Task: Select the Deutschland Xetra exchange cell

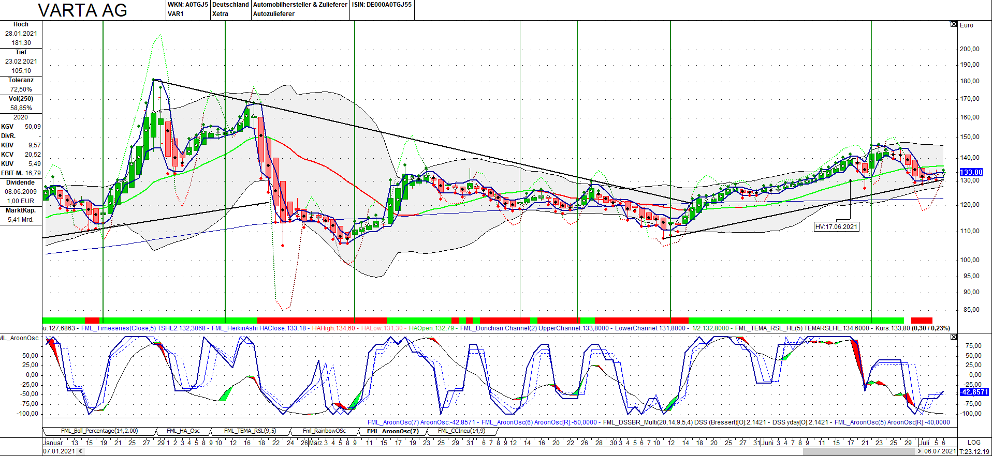Action: coord(230,9)
